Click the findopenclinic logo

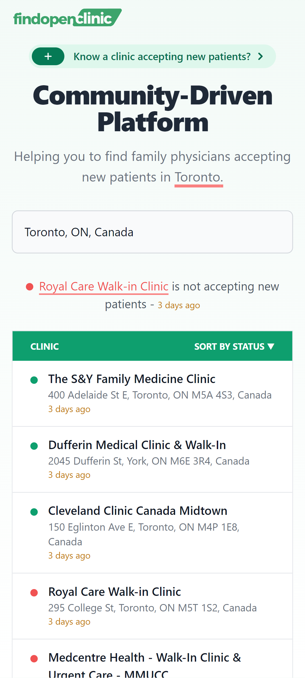68,18
